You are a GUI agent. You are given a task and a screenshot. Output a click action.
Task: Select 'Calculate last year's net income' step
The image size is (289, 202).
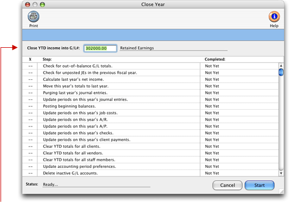150,79
